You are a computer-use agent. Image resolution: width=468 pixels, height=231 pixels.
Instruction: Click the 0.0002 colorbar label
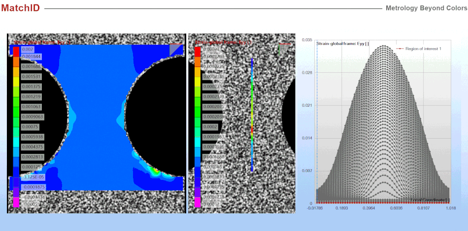point(210,127)
